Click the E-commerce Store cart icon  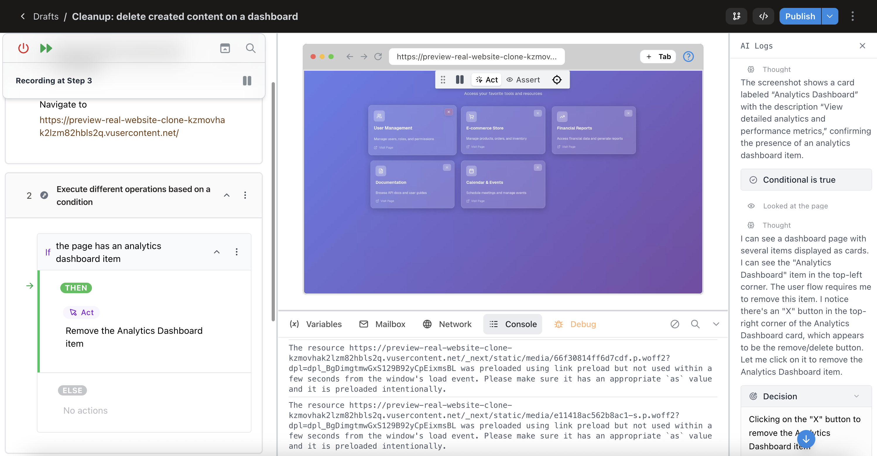[471, 117]
